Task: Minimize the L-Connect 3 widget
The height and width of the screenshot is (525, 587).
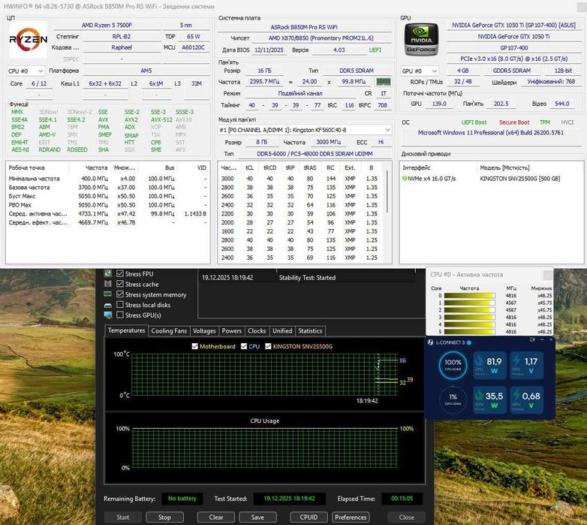Action: [542, 339]
